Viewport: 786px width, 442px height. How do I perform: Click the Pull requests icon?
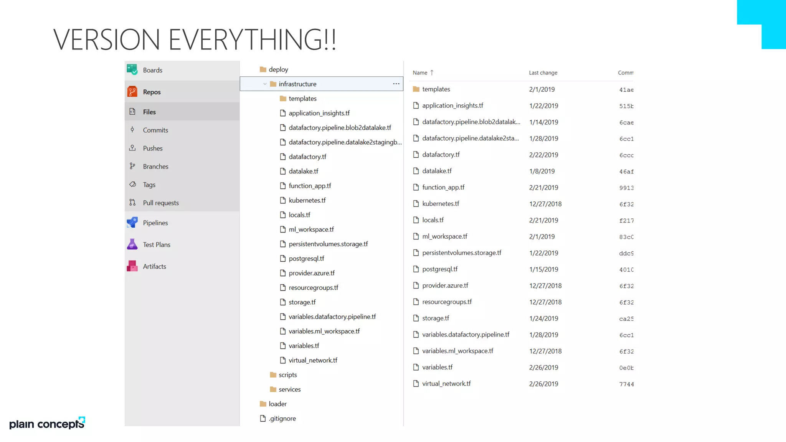[x=132, y=203]
